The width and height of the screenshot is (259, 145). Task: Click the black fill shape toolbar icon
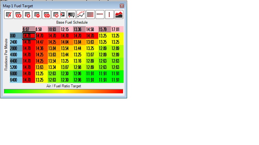click(x=71, y=14)
